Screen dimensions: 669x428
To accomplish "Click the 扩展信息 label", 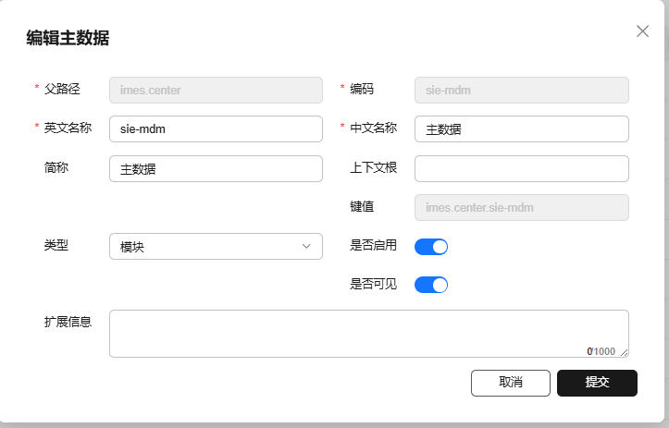I will tap(68, 322).
